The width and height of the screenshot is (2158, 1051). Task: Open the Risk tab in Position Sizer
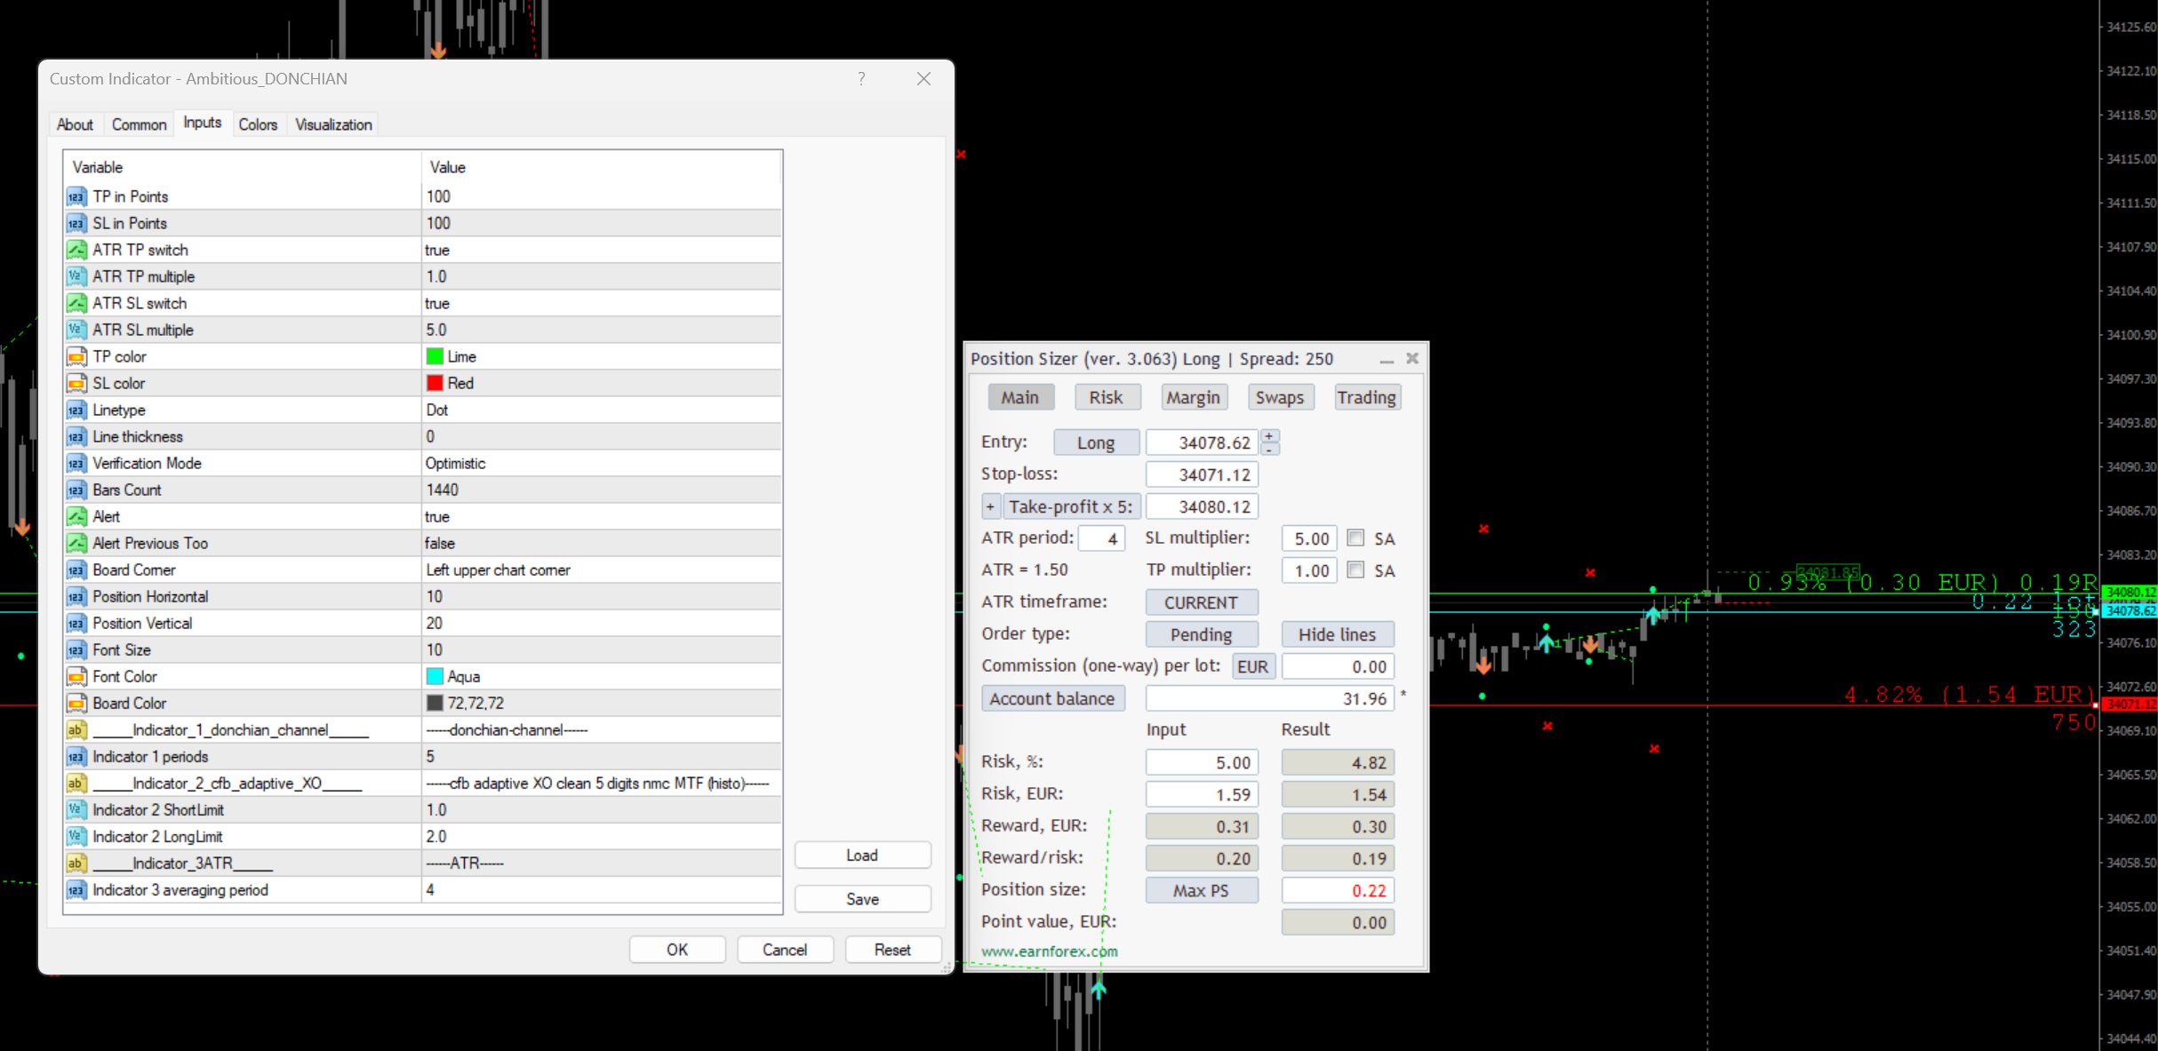(1106, 397)
